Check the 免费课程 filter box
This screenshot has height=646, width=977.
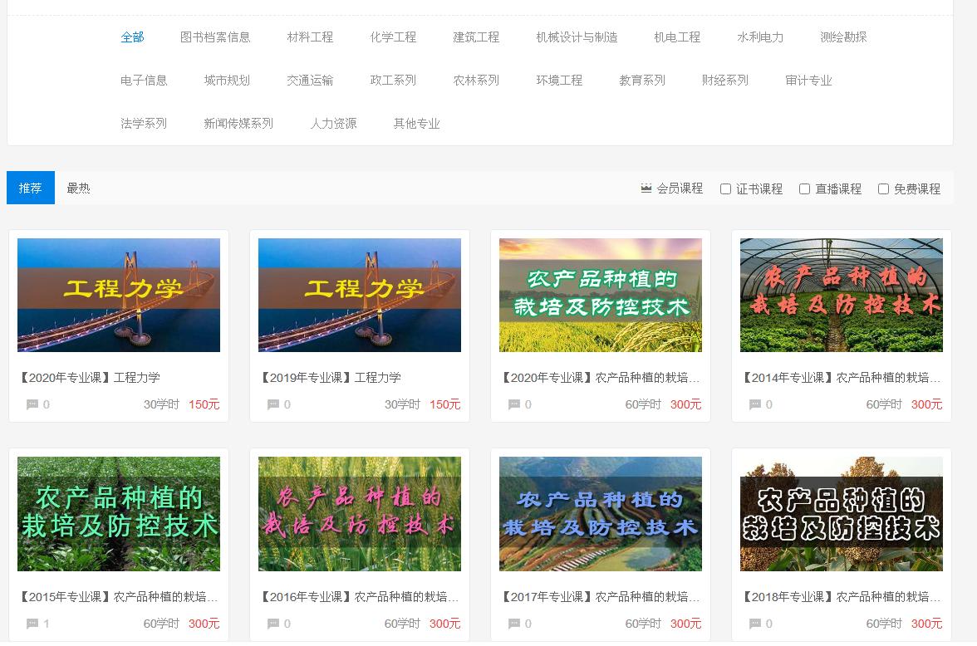[x=883, y=188]
